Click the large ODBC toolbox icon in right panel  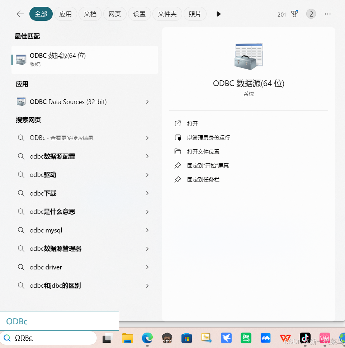click(x=248, y=56)
